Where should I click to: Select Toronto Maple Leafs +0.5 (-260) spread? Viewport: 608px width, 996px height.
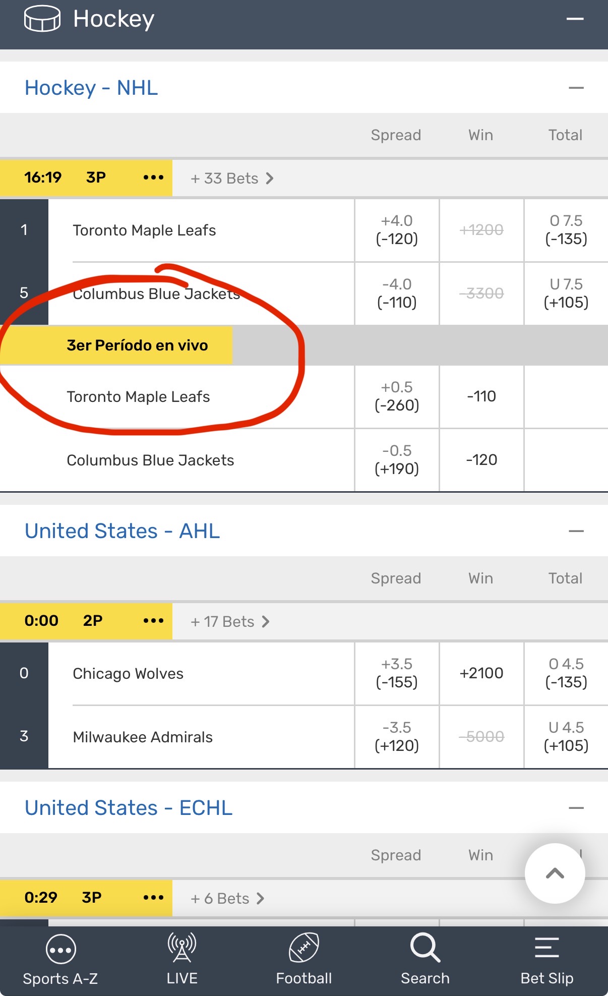pyautogui.click(x=397, y=396)
